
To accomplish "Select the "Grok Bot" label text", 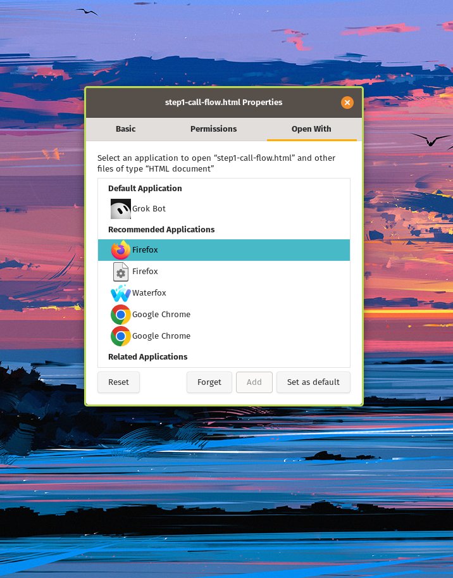I will 149,209.
